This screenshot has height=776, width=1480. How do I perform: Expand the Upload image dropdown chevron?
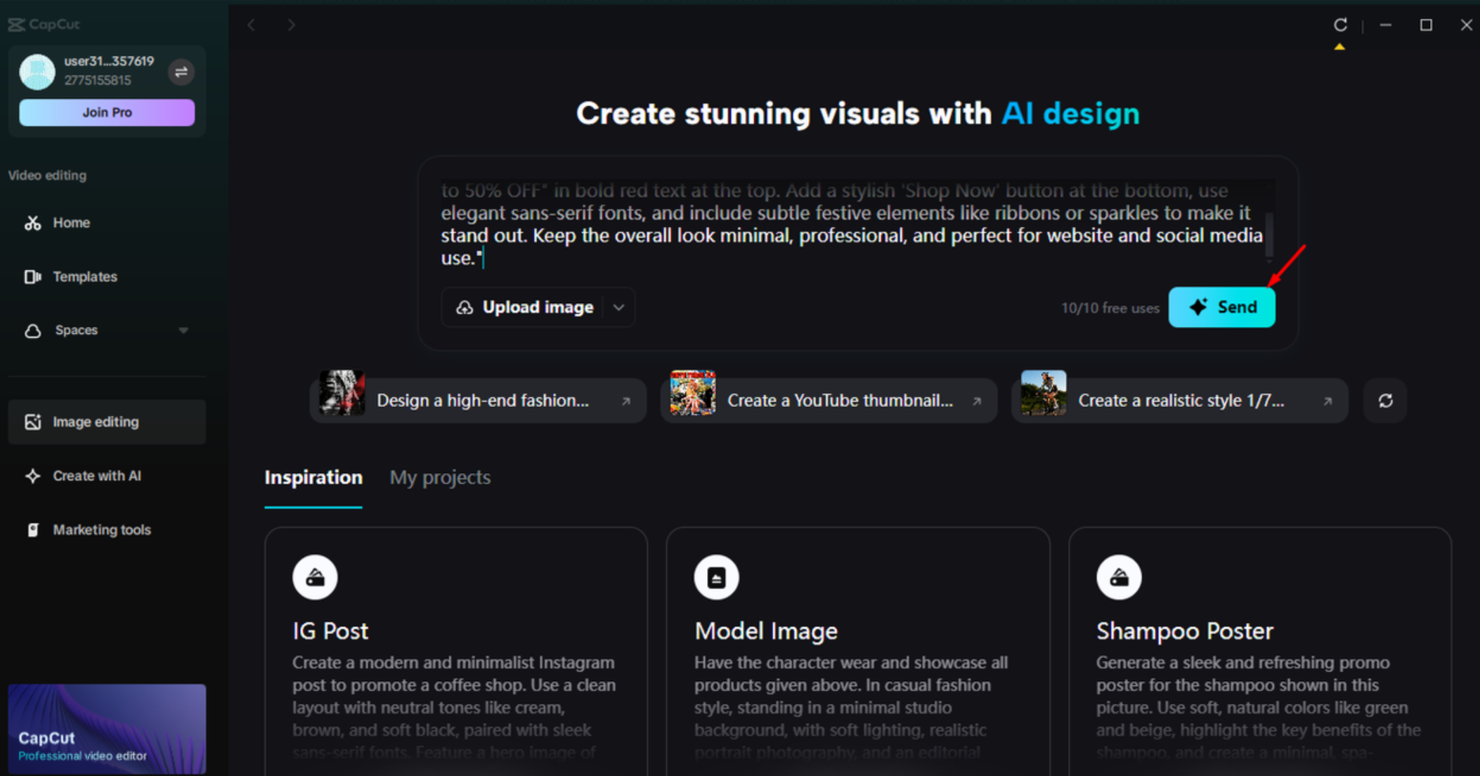(x=618, y=307)
